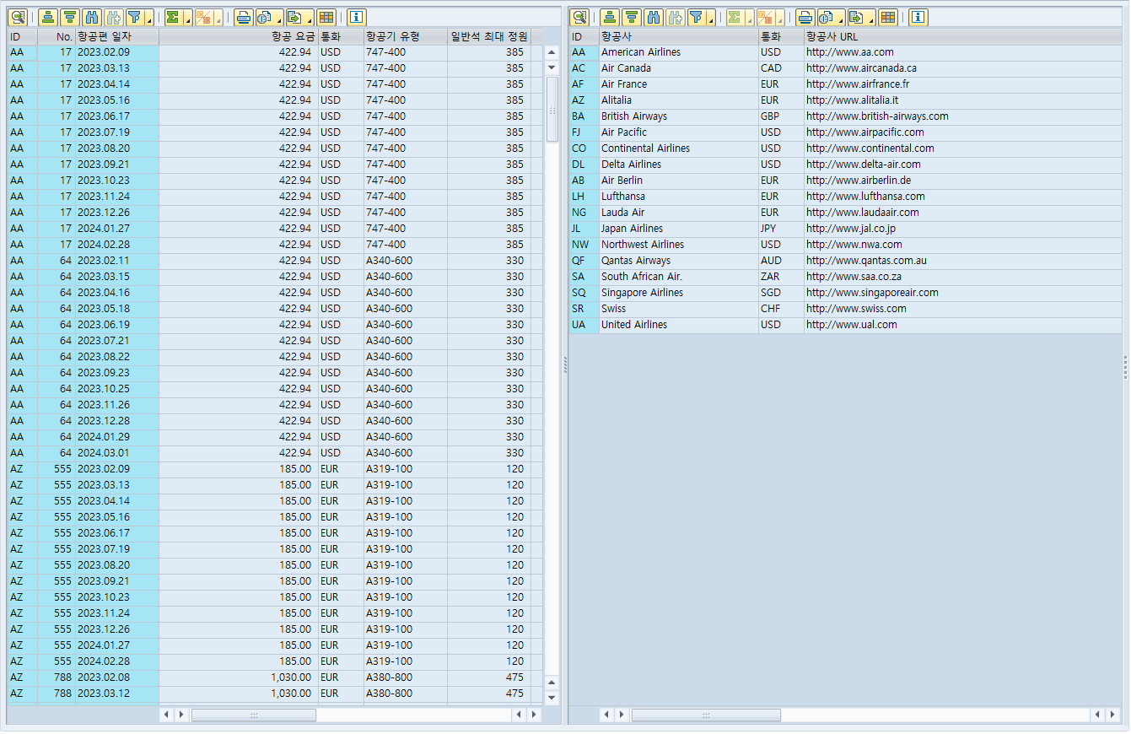Image resolution: width=1131 pixels, height=734 pixels.
Task: Expand Export dropdown arrow in flights toolbar
Action: pyautogui.click(x=310, y=17)
